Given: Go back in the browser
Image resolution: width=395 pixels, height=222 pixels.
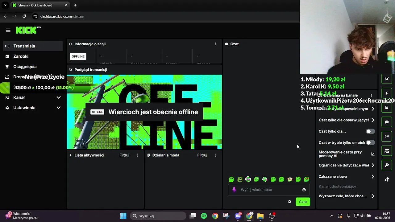Looking at the screenshot, I should point(6,16).
